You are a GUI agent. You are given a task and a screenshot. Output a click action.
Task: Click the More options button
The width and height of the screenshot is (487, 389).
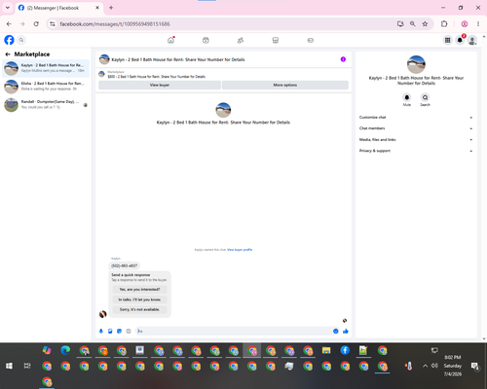click(x=285, y=85)
